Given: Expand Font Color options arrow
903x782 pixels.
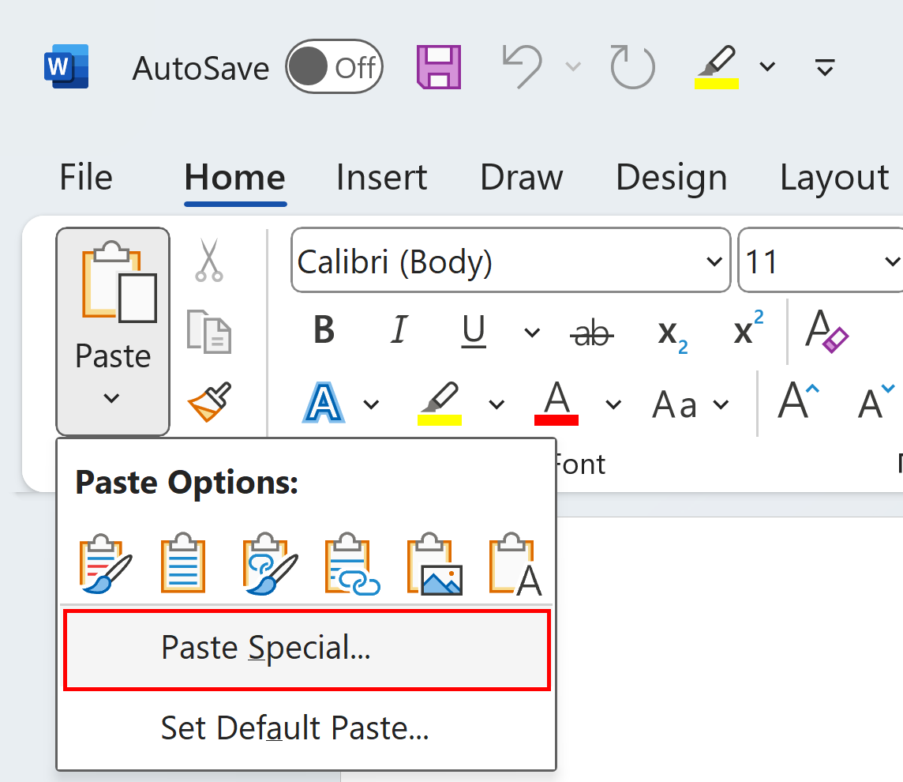Looking at the screenshot, I should [x=613, y=404].
